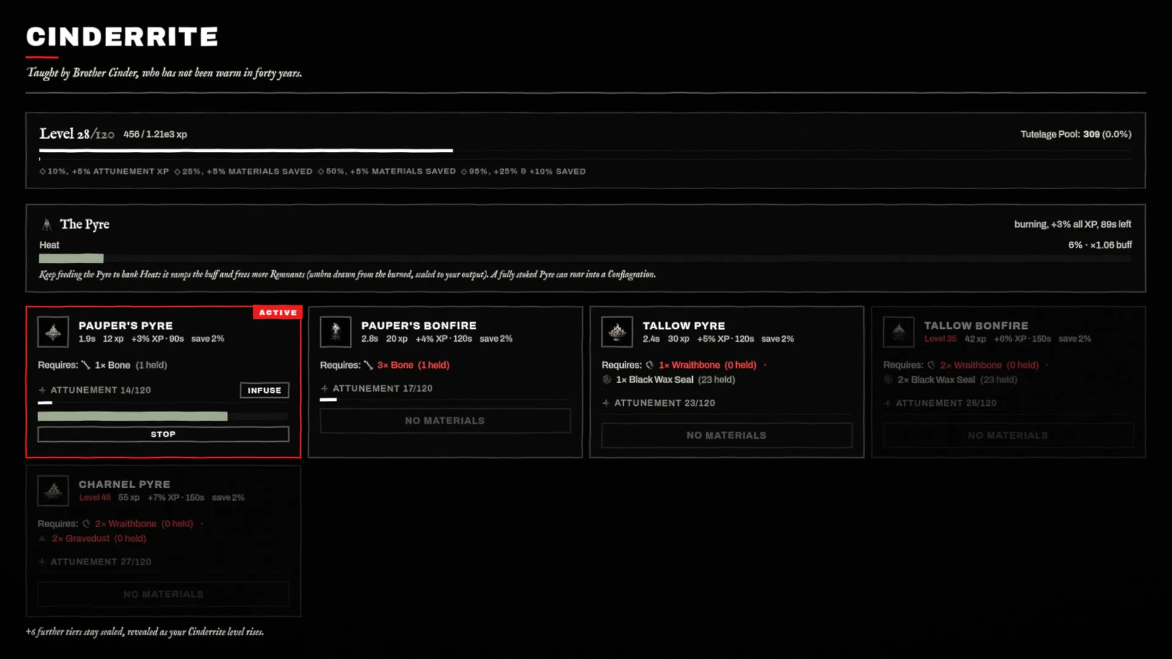Click the Pauper's Pyre recipe icon
This screenshot has width=1172, height=659.
pos(53,332)
